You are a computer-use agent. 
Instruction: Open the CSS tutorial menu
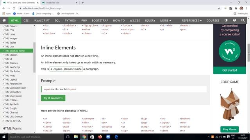(26, 21)
